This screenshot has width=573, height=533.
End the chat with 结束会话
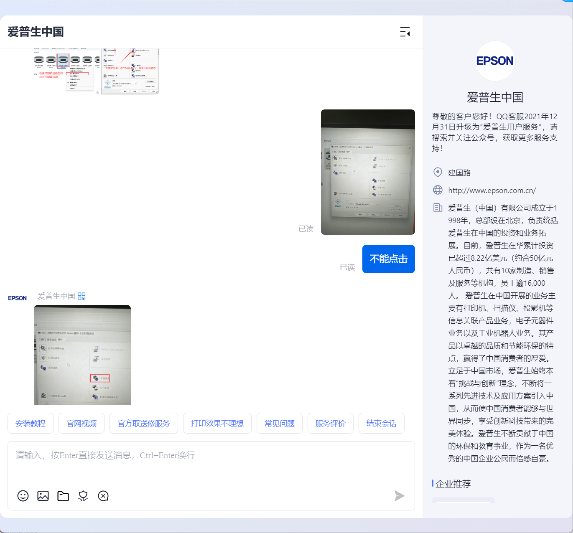382,423
